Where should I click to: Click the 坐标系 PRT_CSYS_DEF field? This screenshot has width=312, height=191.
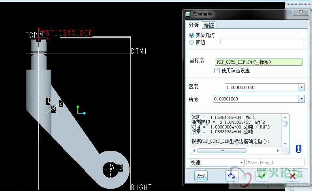coord(259,62)
